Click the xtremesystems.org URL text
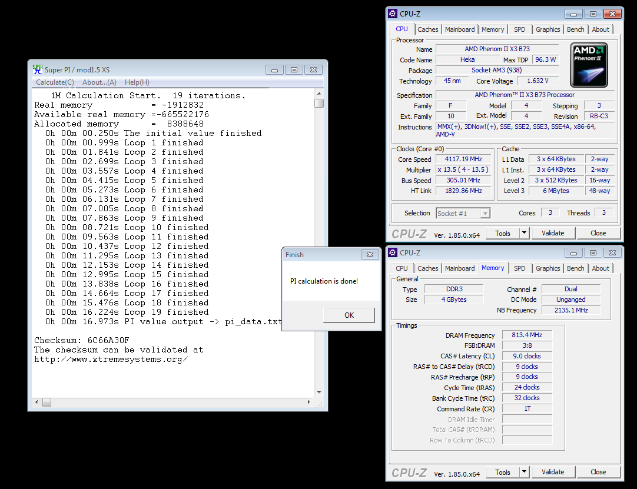Screen dimensions: 637x489 111,359
